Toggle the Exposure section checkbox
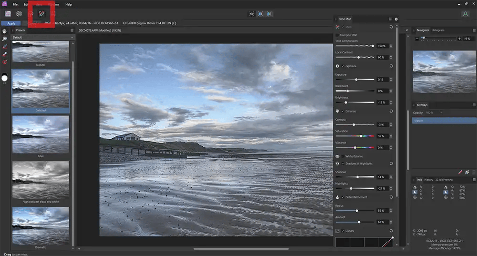 [343, 66]
